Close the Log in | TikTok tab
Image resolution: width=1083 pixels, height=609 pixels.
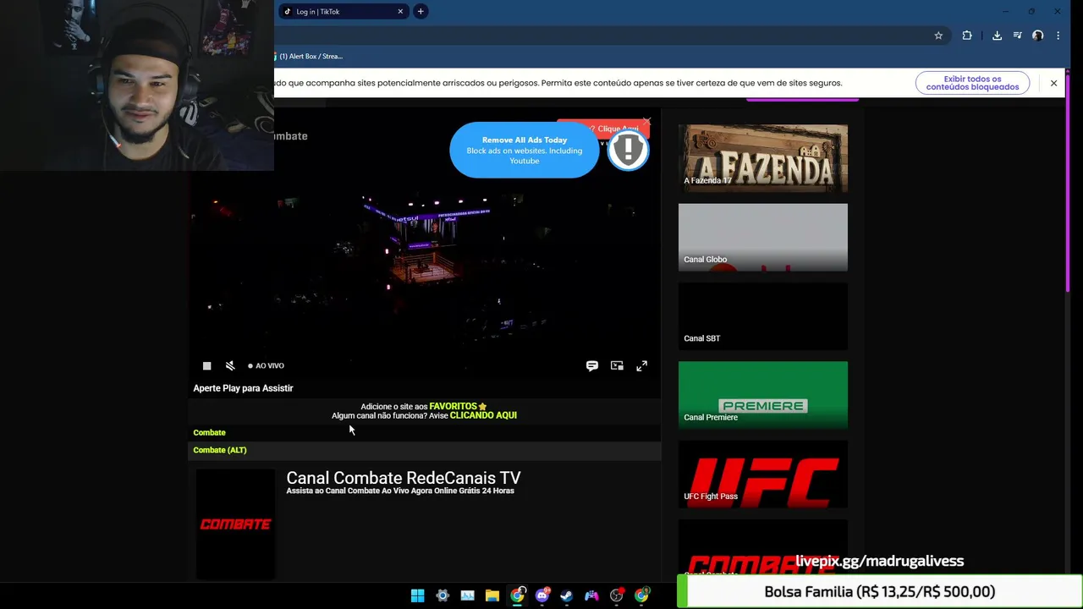(x=400, y=11)
